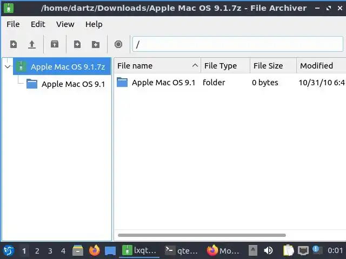Launch the file manager drawer icon in taskbar
This screenshot has width=346, height=259.
(78, 250)
